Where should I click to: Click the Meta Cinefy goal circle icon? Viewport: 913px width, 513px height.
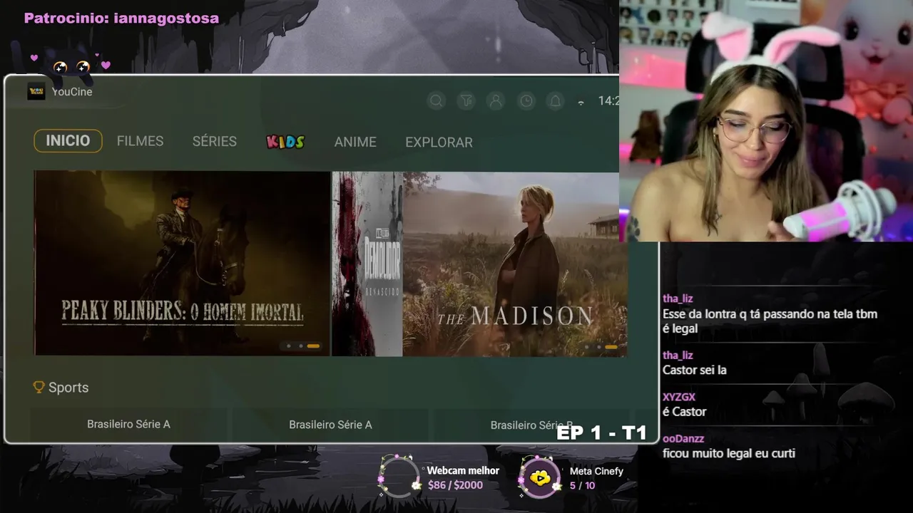[541, 477]
